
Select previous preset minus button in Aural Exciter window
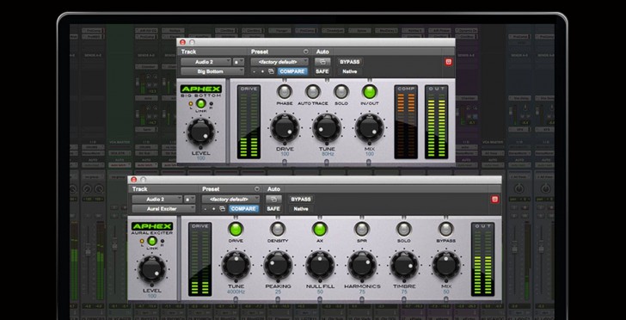tap(206, 208)
